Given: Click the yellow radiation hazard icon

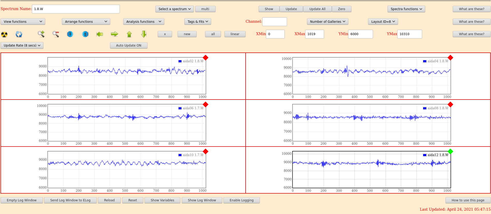Looking at the screenshot, I should pyautogui.click(x=4, y=34).
